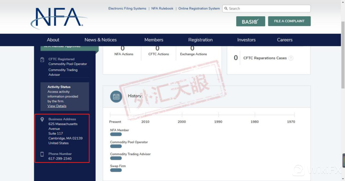Click the 1970 timeline label
The height and width of the screenshot is (181, 345).
291,122
